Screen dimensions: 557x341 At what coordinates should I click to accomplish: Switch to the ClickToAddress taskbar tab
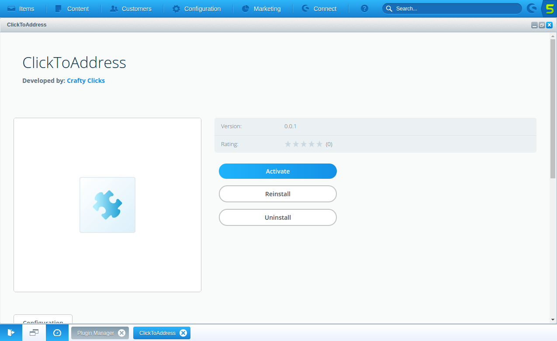tap(157, 333)
